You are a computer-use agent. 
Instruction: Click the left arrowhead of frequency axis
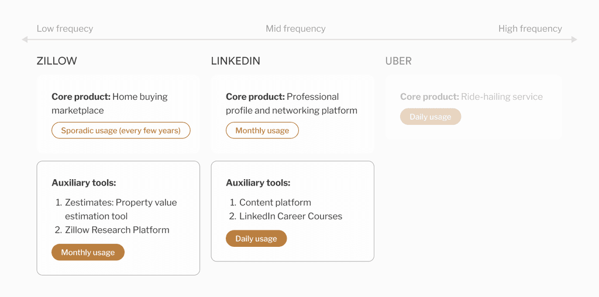pos(25,40)
